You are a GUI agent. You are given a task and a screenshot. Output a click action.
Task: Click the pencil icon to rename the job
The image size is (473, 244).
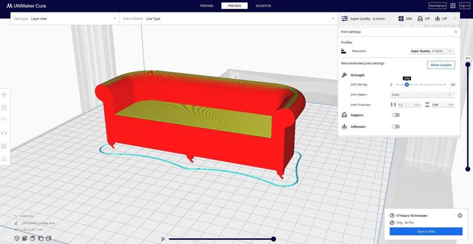coord(16,223)
